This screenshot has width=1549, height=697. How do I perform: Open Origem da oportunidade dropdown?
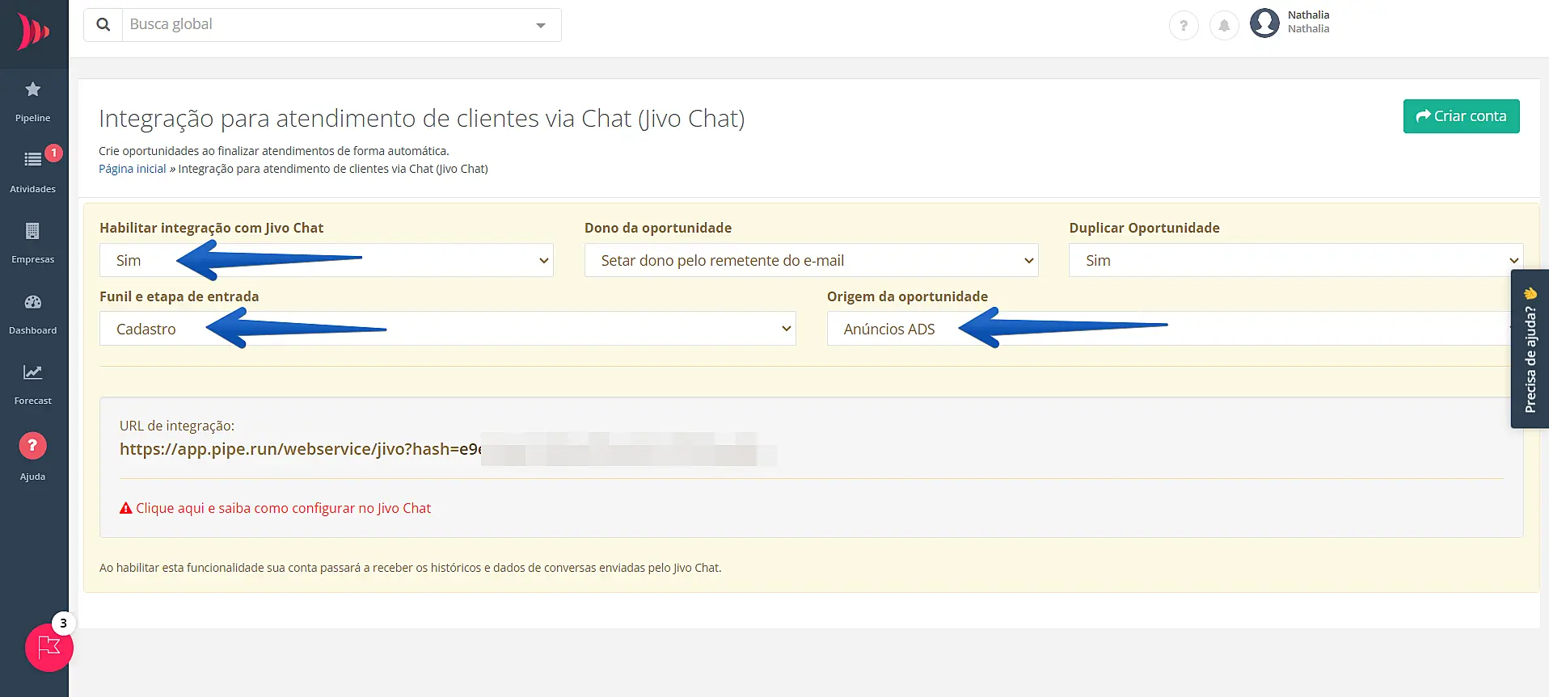[x=1169, y=329]
